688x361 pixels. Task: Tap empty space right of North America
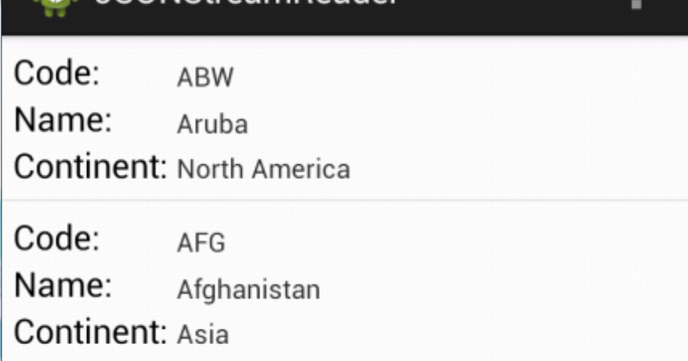[x=518, y=170]
